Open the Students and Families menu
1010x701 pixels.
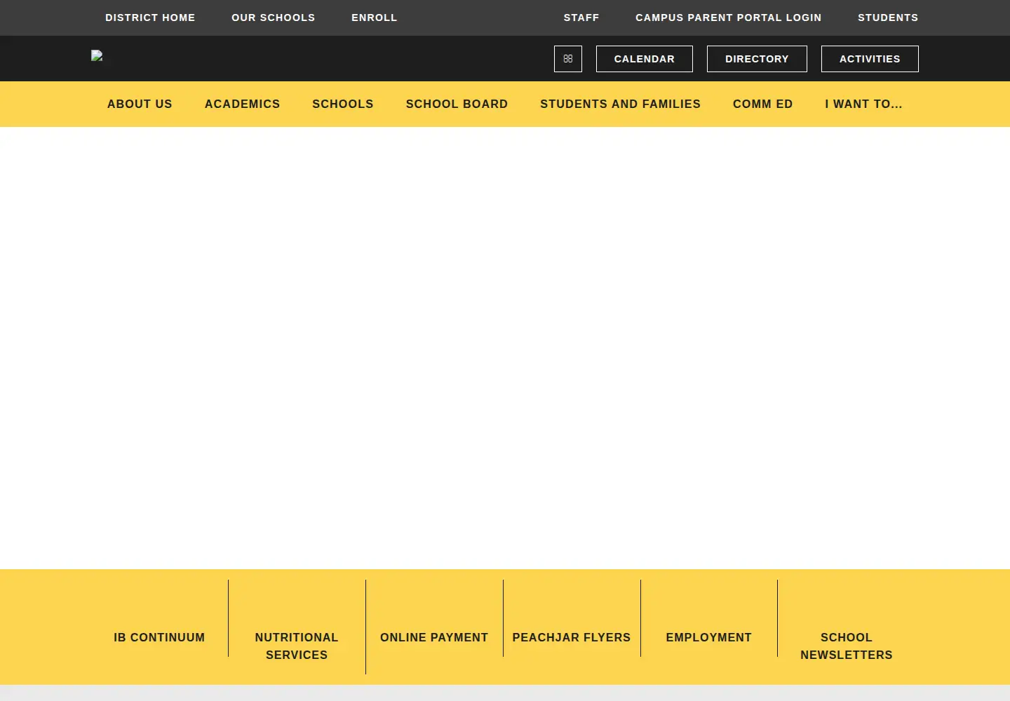621,104
